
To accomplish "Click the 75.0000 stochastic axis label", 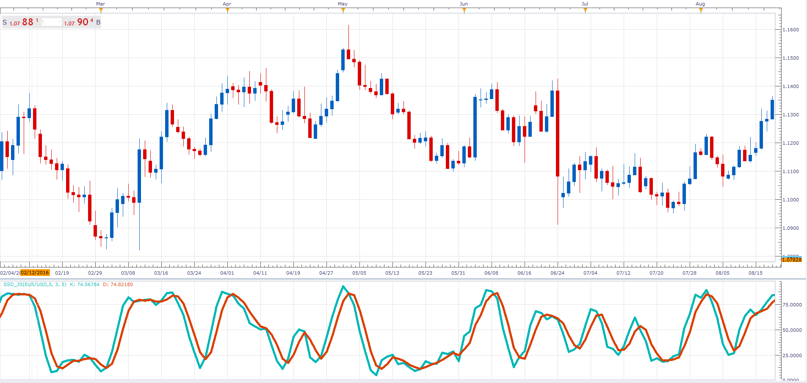I will point(792,305).
